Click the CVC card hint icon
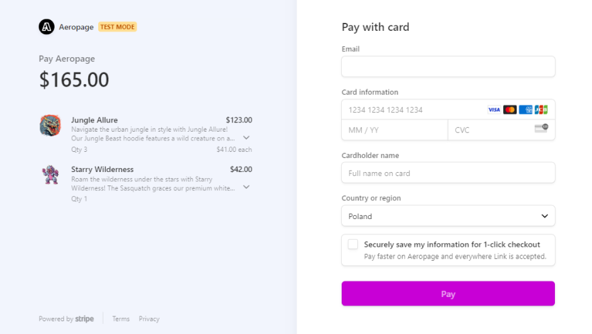The width and height of the screenshot is (592, 334). [x=541, y=128]
